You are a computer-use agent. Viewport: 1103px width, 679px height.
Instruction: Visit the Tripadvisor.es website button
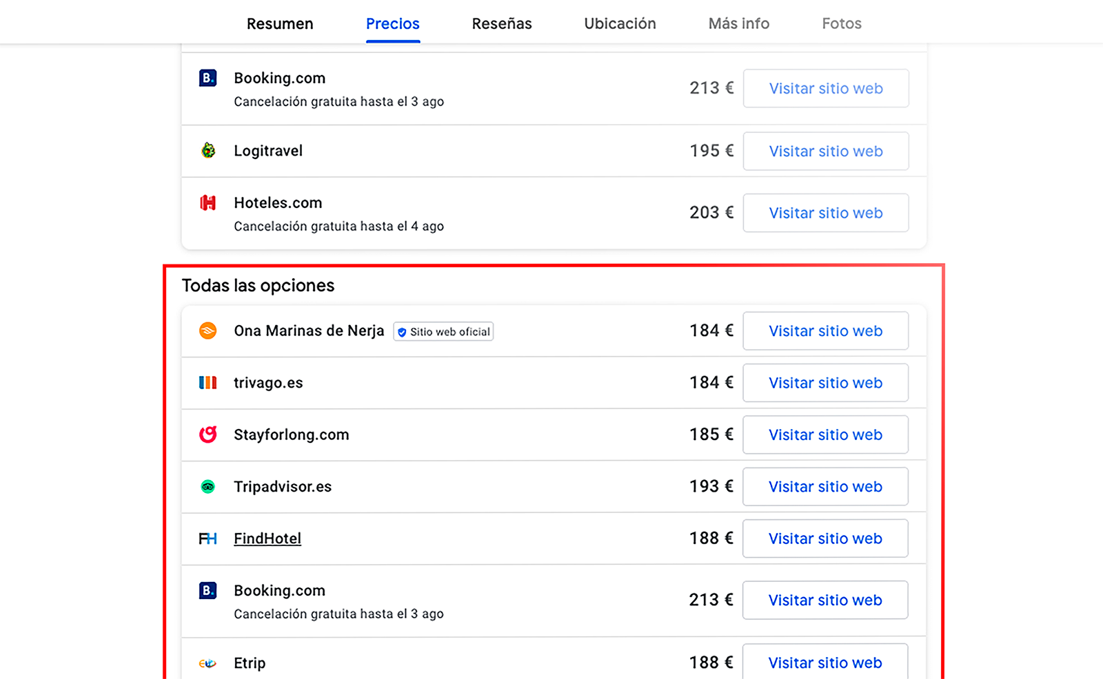826,486
